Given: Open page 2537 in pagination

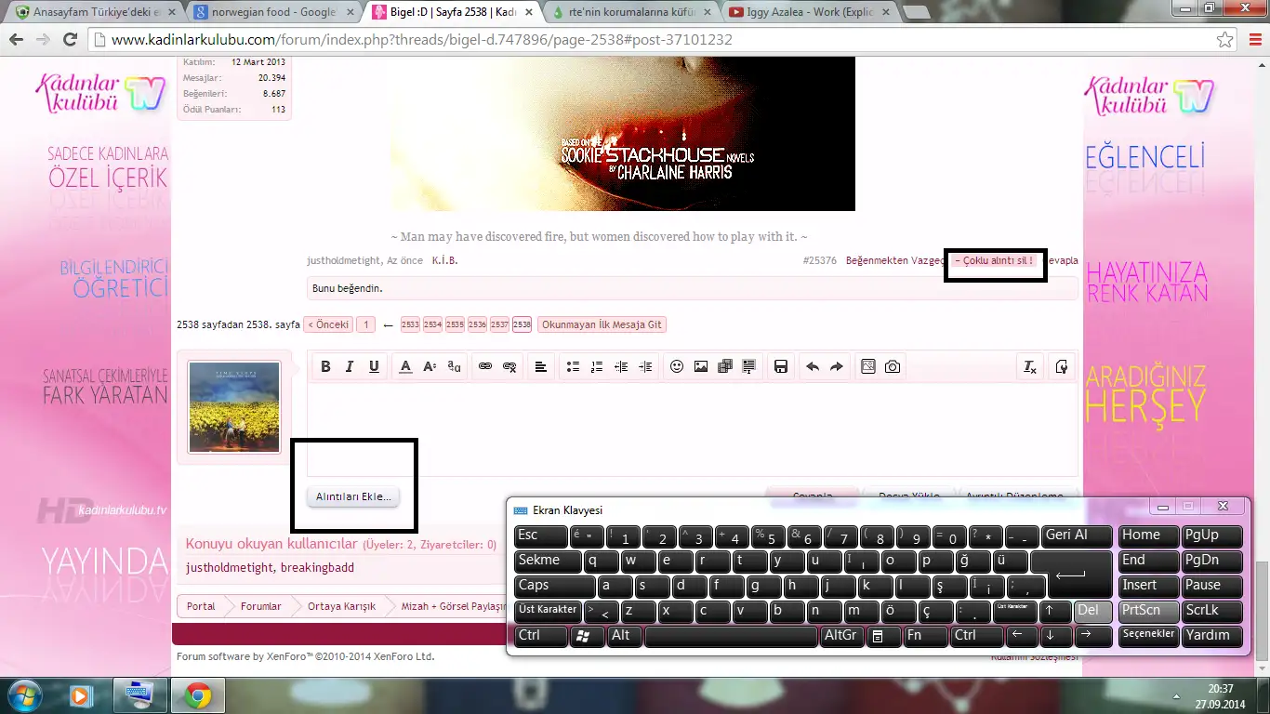Looking at the screenshot, I should pos(499,324).
